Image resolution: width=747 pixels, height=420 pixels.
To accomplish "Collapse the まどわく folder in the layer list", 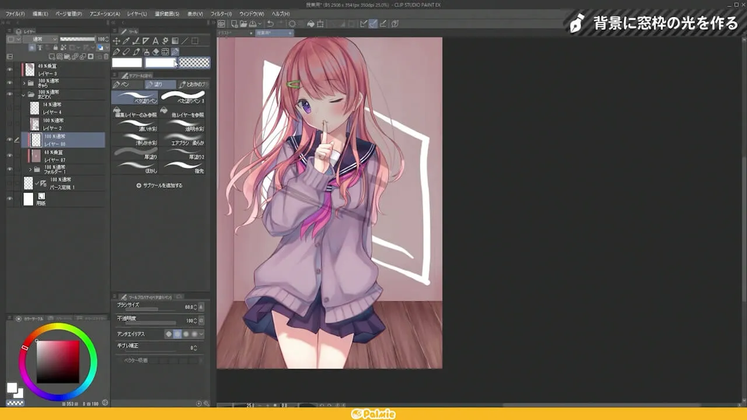I will click(x=23, y=94).
